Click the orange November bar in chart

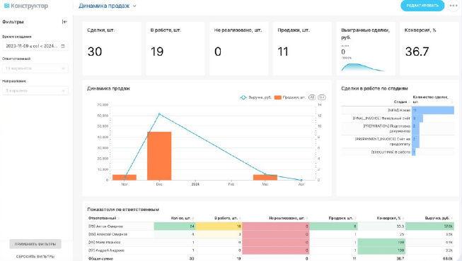(x=125, y=177)
